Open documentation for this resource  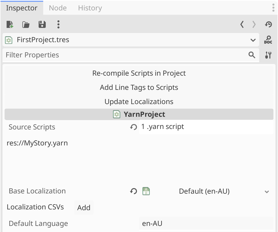[x=268, y=40]
